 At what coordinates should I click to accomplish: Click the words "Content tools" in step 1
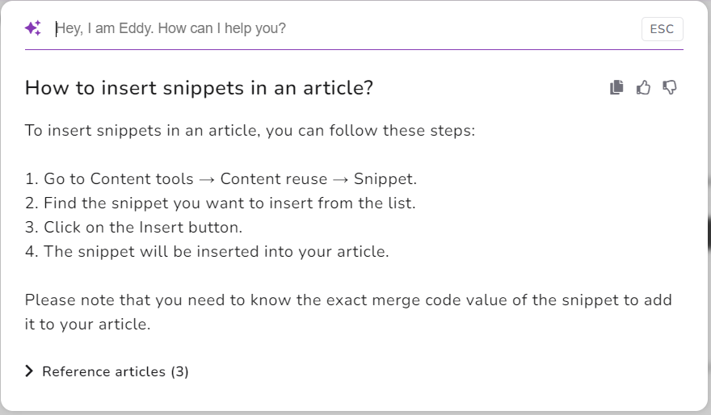coord(142,179)
